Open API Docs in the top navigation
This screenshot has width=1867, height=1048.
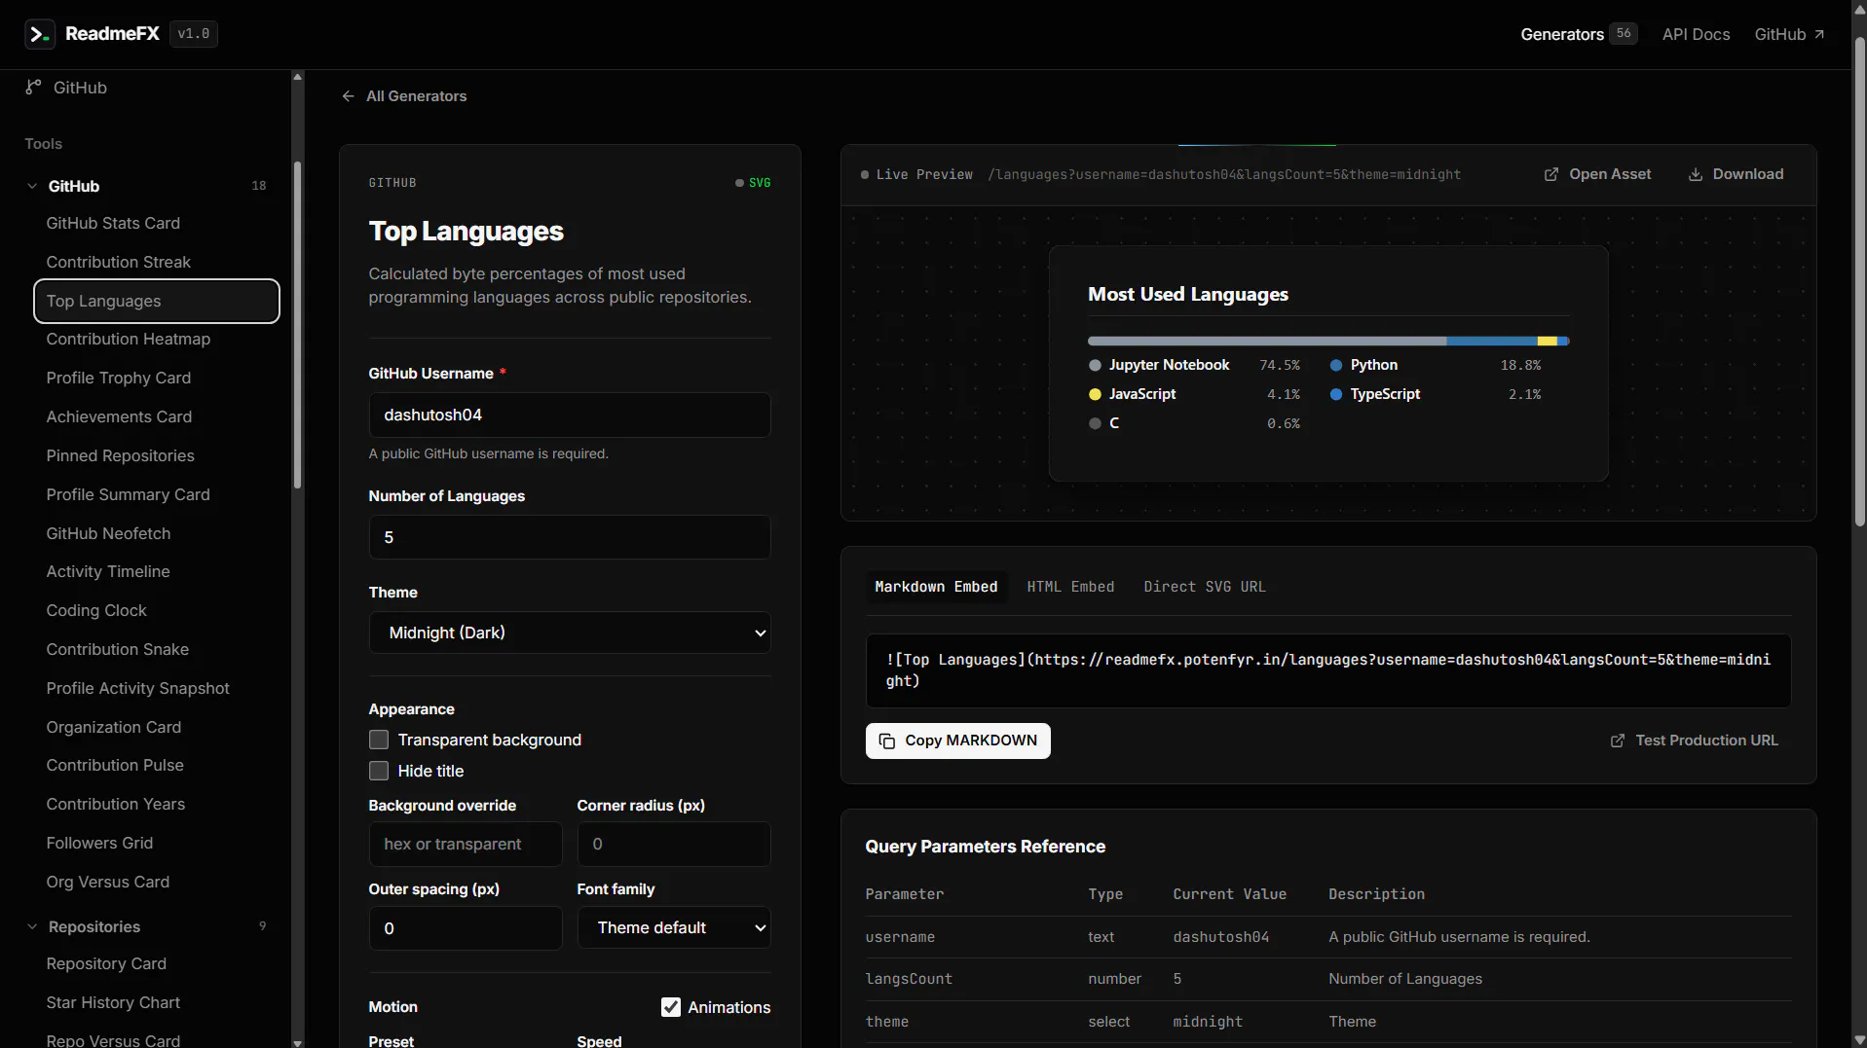tap(1696, 34)
